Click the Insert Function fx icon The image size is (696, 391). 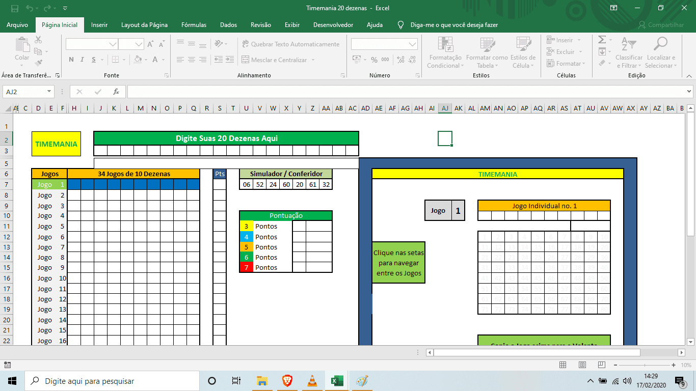116,92
